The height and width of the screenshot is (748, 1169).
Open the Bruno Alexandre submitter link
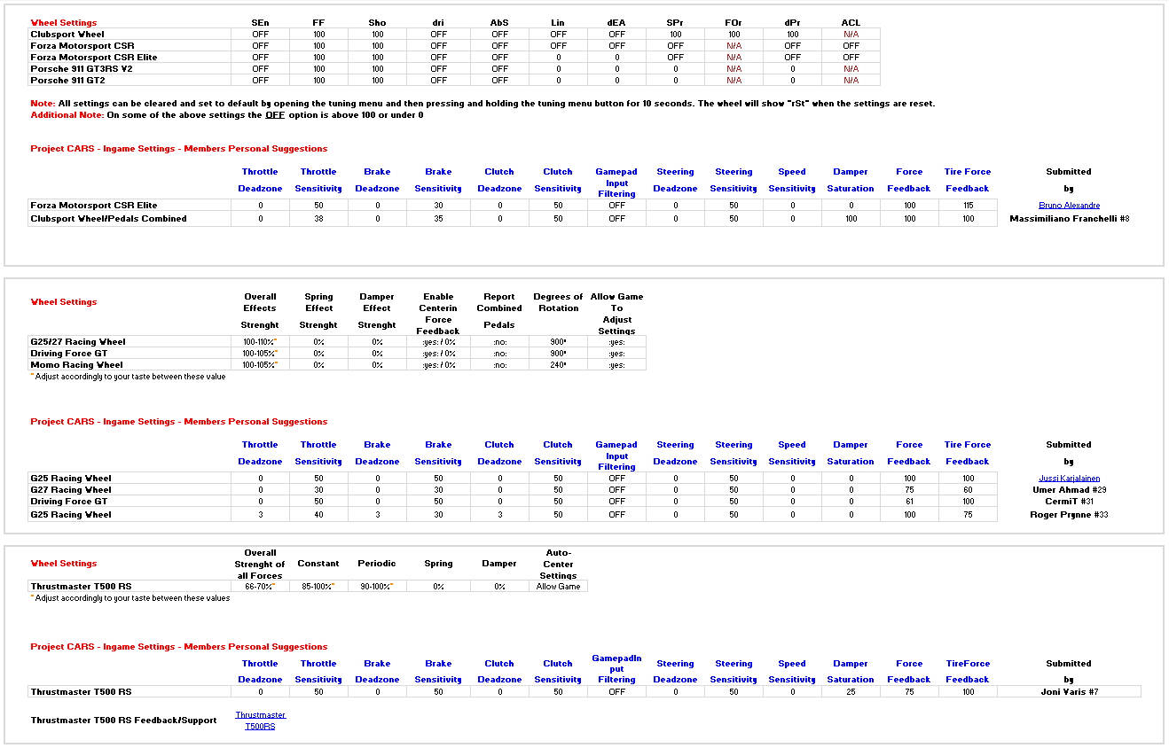point(1069,206)
